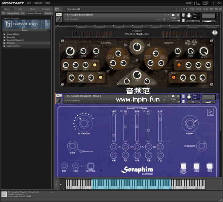223x202 pixels.
Task: Click the Harmonics crossed-circle icon
Action: click(81, 151)
